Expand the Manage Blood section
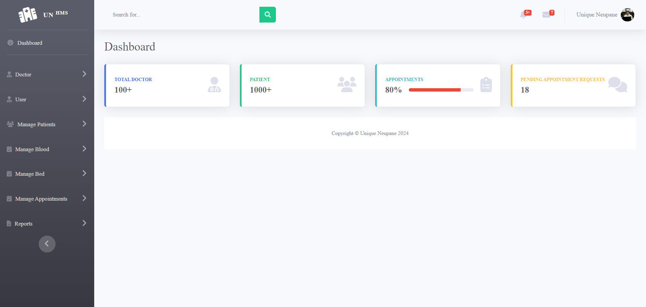 (84, 148)
